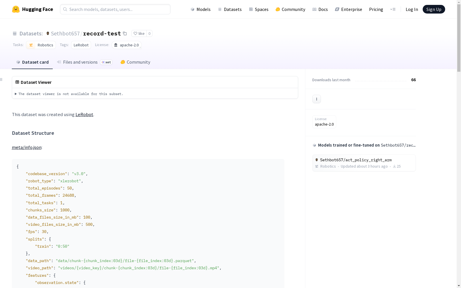The width and height of the screenshot is (461, 288).
Task: Click the "train" split value "0:50"
Action: point(63,246)
